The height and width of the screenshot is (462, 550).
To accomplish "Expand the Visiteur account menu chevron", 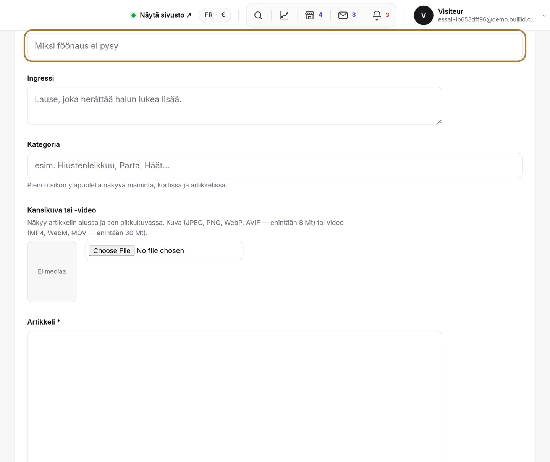I will coord(544,15).
